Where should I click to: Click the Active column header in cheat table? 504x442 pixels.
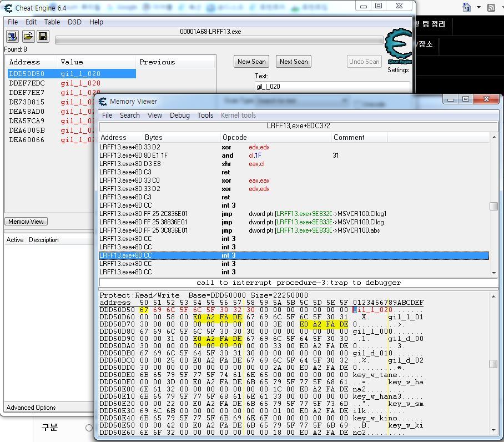pyautogui.click(x=15, y=240)
